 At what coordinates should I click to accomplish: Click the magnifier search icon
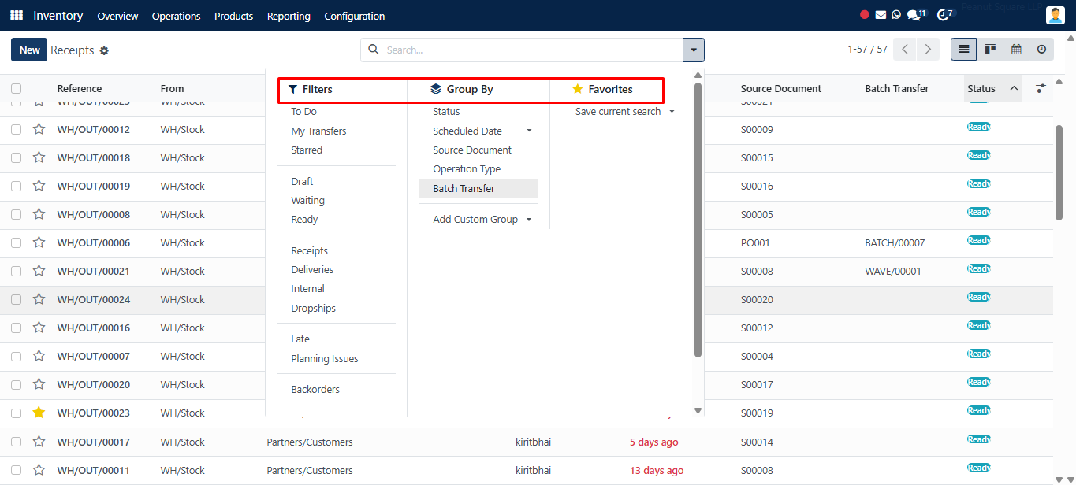[x=374, y=50]
